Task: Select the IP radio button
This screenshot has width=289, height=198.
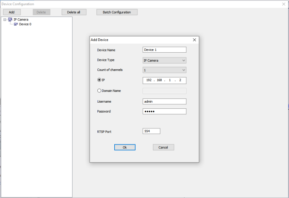Action: (x=100, y=80)
